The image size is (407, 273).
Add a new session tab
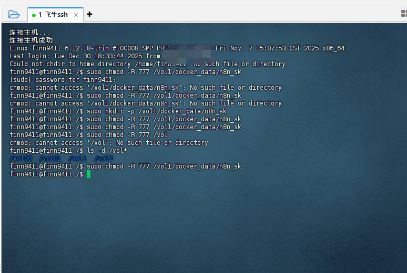[89, 14]
